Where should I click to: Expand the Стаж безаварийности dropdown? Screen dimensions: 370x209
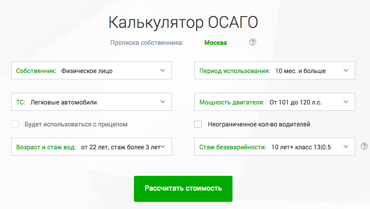coord(274,147)
